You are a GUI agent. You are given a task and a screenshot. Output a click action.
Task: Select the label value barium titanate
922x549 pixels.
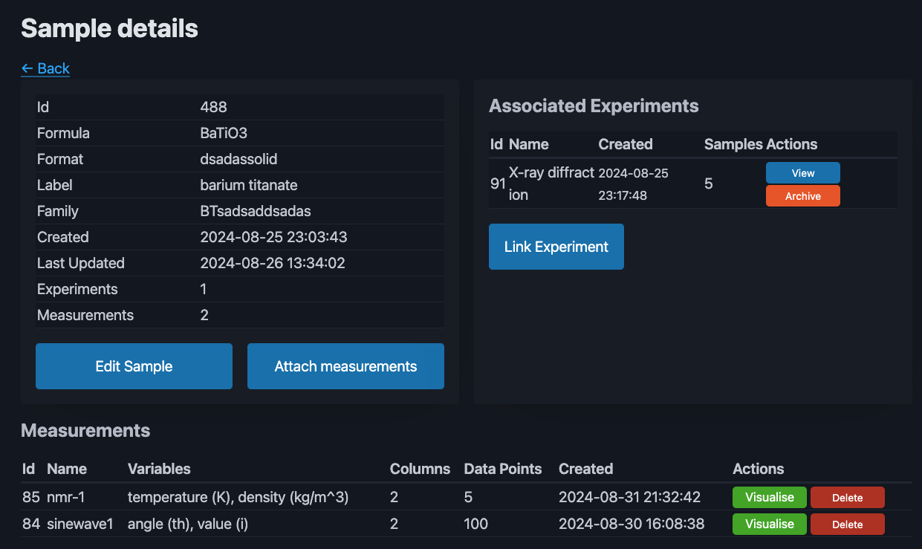click(248, 185)
